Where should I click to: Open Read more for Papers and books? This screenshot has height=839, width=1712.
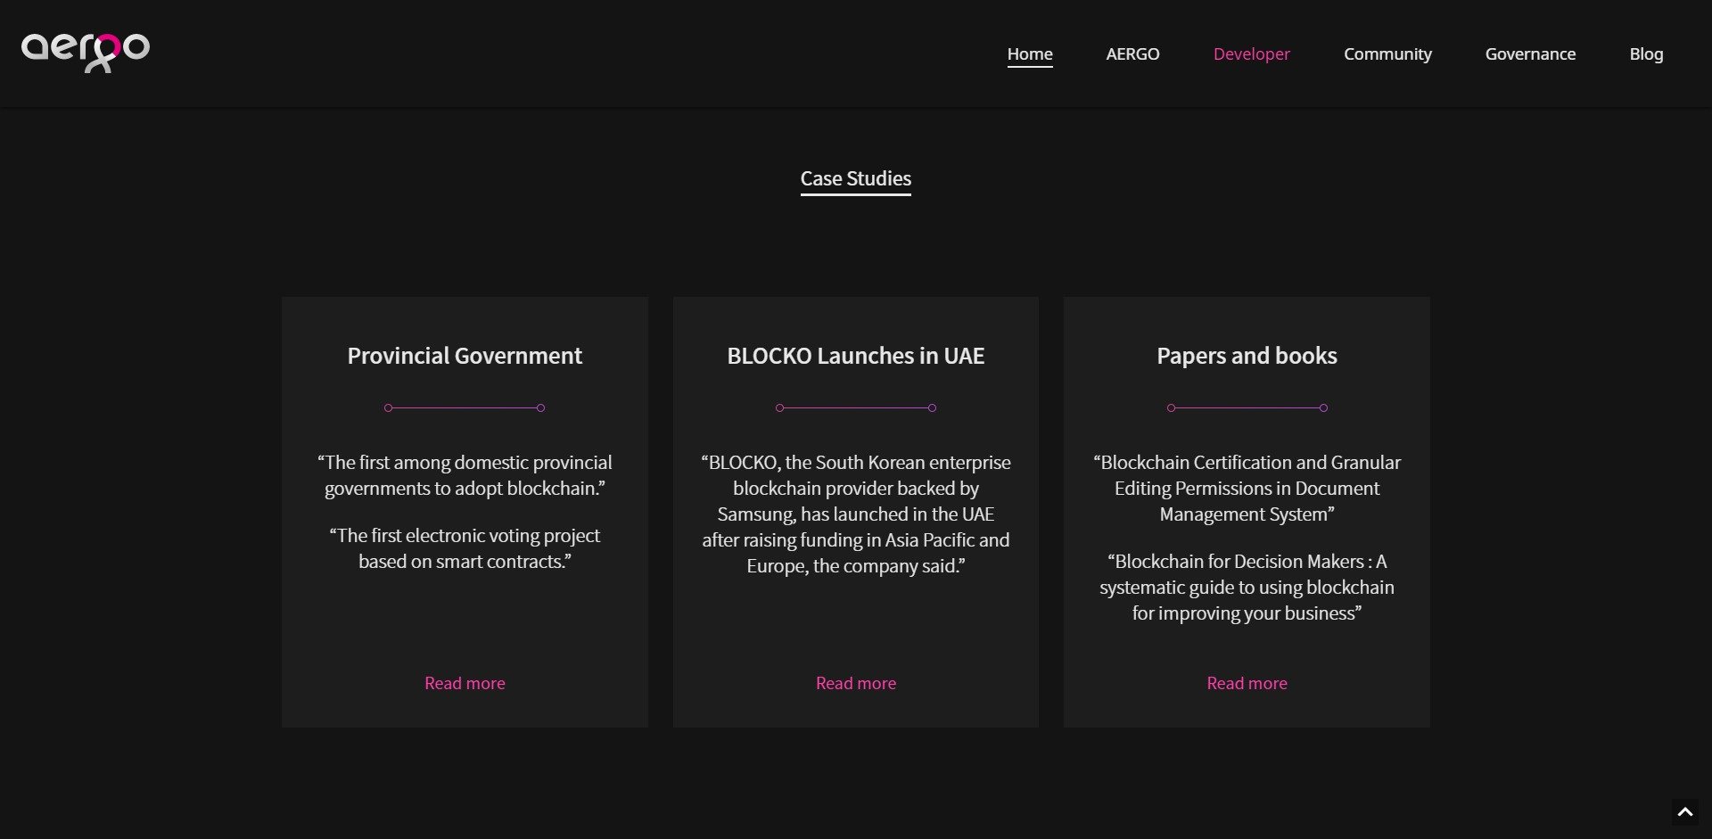click(x=1246, y=683)
